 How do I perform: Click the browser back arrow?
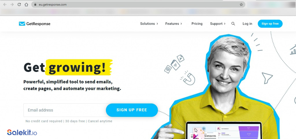point(5,5)
